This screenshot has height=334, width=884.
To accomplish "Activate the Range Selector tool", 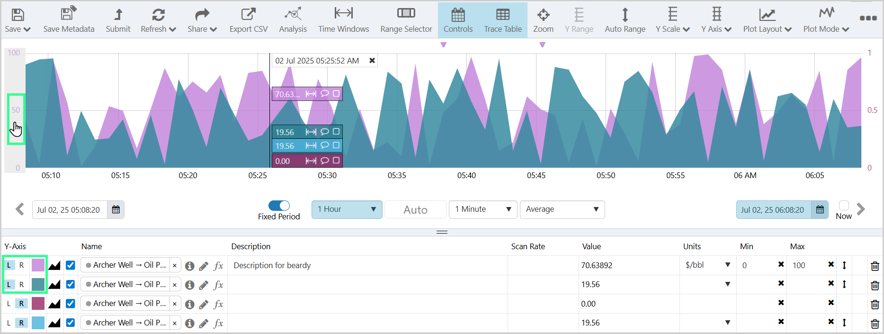I will (406, 14).
